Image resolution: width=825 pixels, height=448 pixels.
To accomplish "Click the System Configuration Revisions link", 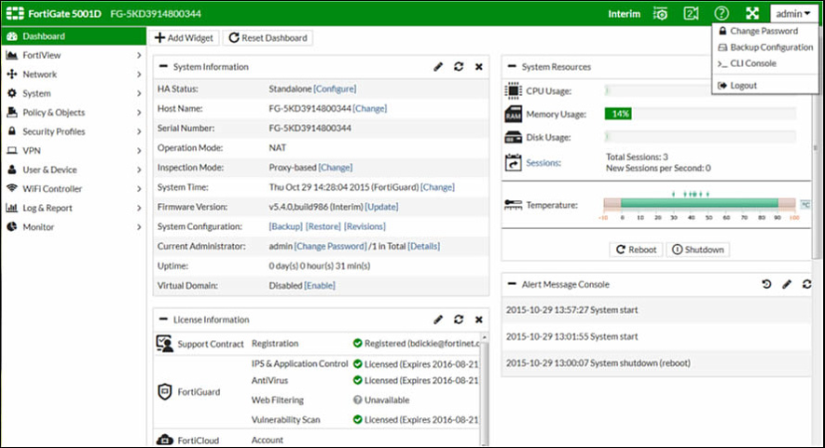I will [x=364, y=226].
